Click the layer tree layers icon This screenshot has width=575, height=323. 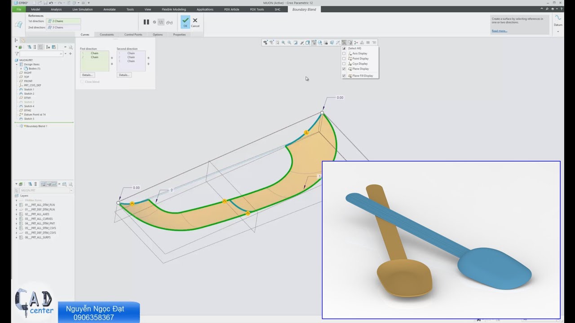[21, 184]
